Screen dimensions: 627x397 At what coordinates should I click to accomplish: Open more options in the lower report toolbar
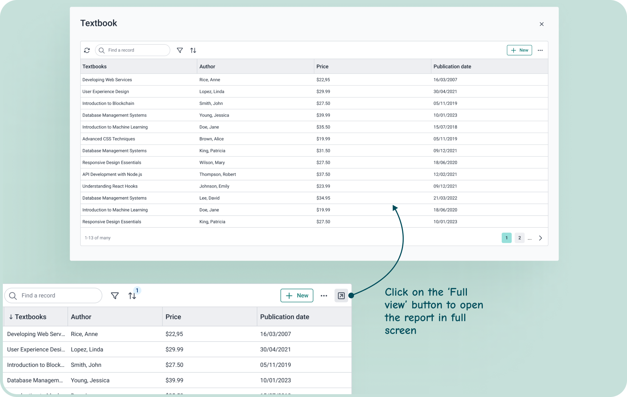tap(324, 296)
